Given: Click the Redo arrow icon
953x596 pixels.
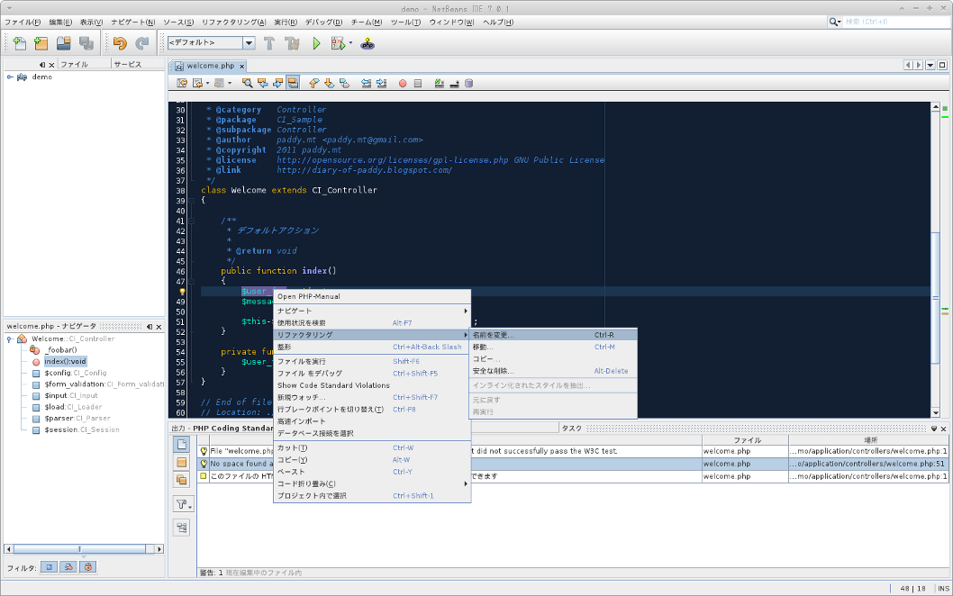Looking at the screenshot, I should pyautogui.click(x=142, y=43).
